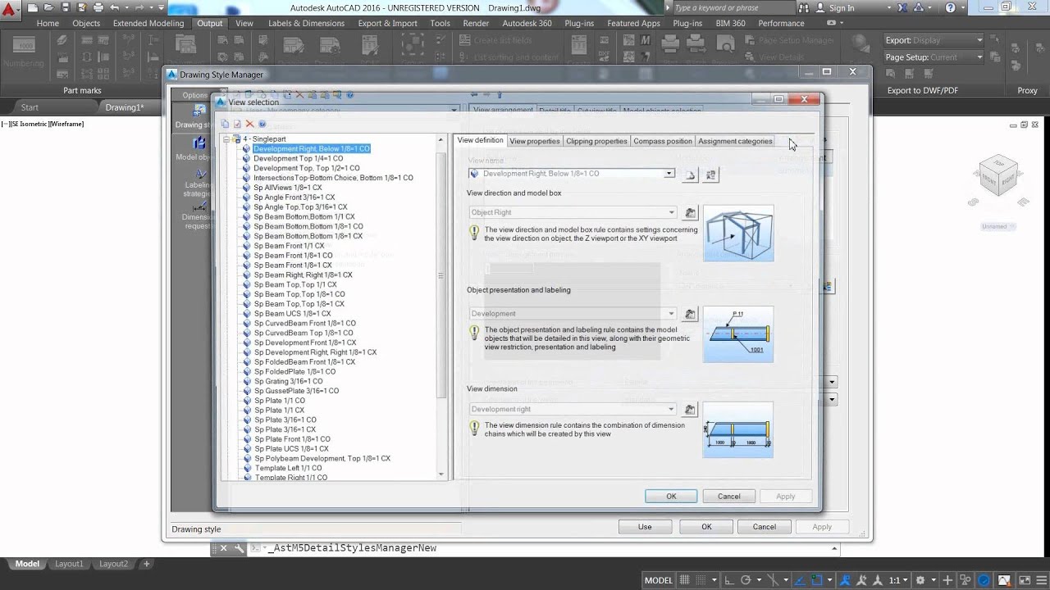This screenshot has height=590, width=1050.
Task: Switch to the View properties tab
Action: pyautogui.click(x=534, y=141)
